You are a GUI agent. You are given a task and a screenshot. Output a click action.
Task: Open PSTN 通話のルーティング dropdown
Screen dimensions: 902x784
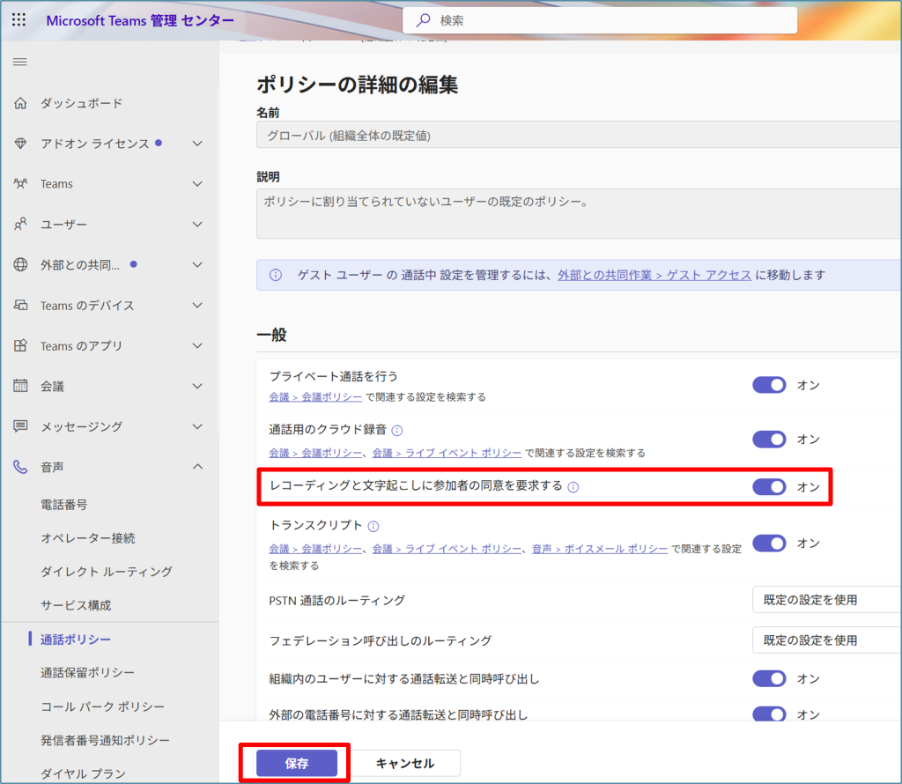point(825,600)
